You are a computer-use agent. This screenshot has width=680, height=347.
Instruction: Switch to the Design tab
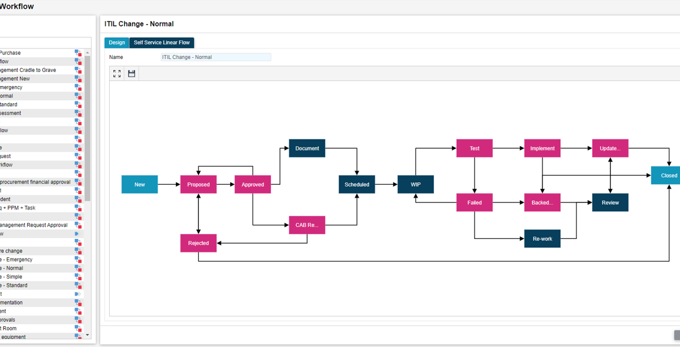(x=117, y=42)
